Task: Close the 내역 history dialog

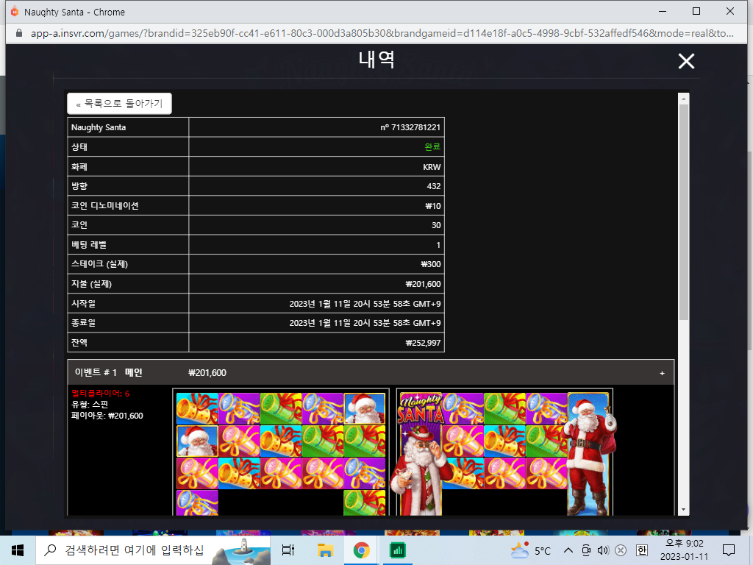Action: 686,61
